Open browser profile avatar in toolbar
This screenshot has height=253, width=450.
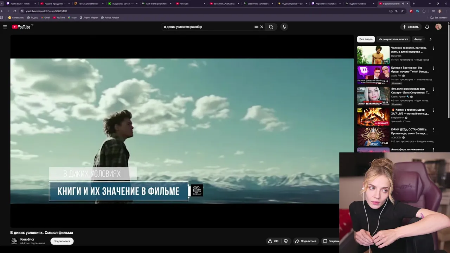[439, 11]
